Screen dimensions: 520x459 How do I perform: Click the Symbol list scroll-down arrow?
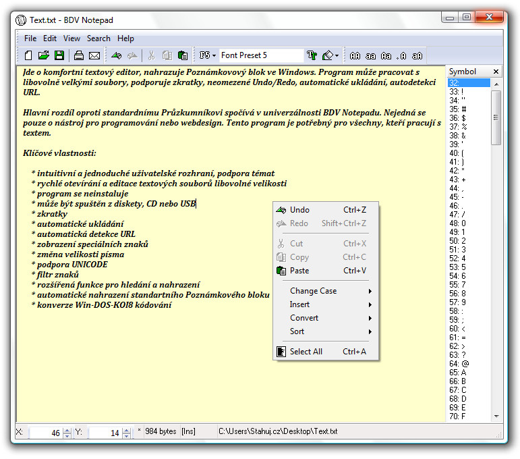point(496,416)
